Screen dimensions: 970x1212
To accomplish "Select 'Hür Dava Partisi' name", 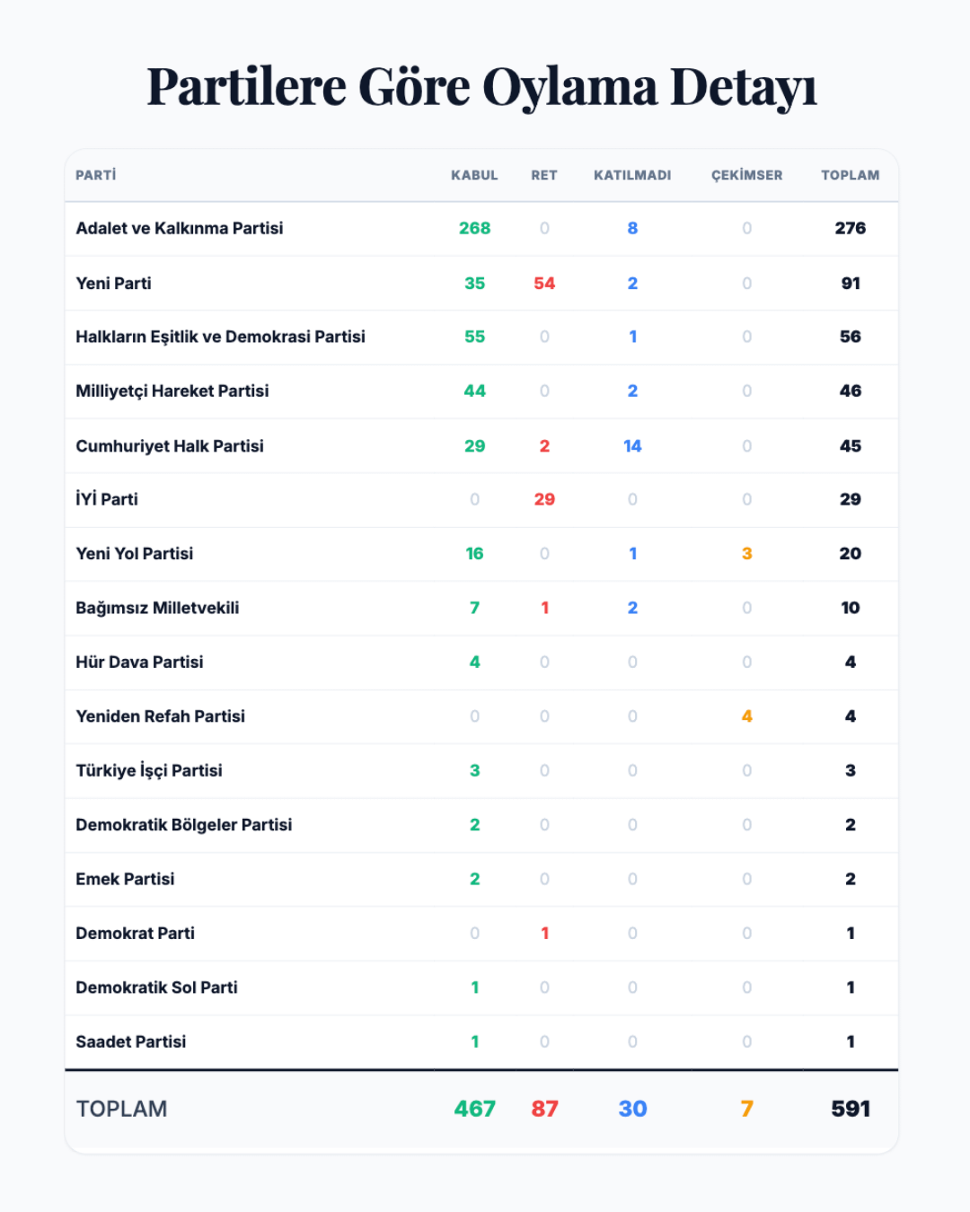I will pos(139,662).
